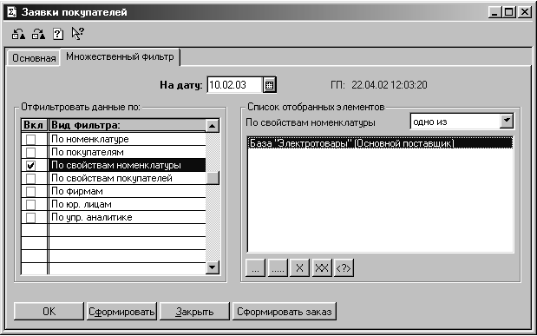Enable the По номенклатуре filter checkbox
Screen dimensions: 537x336
click(x=31, y=139)
